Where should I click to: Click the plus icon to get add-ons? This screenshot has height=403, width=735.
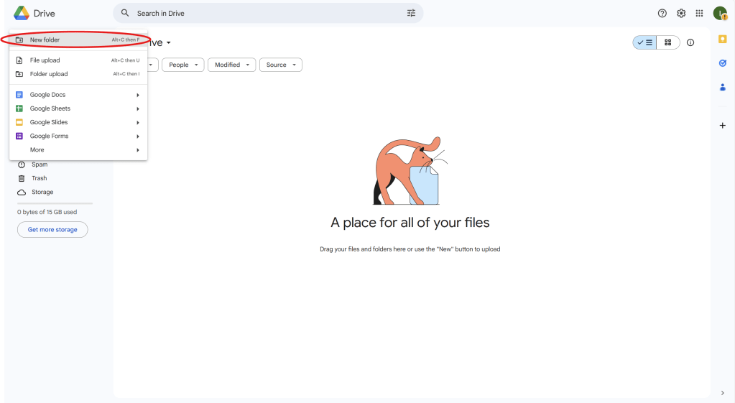pos(723,126)
